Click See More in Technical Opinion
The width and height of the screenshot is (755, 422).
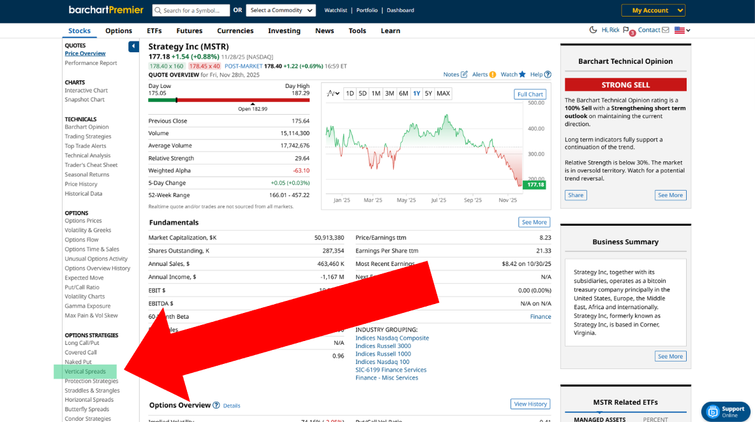point(670,195)
